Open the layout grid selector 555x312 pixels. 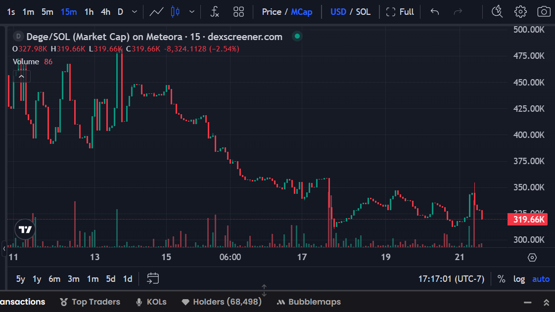tap(239, 12)
